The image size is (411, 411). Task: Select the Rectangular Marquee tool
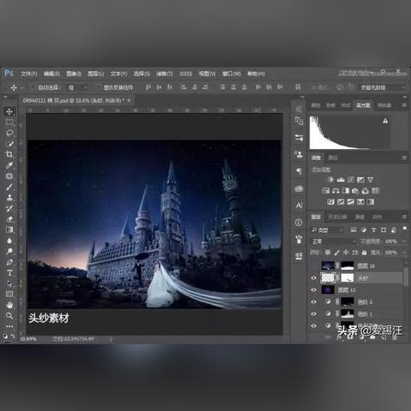pos(9,122)
